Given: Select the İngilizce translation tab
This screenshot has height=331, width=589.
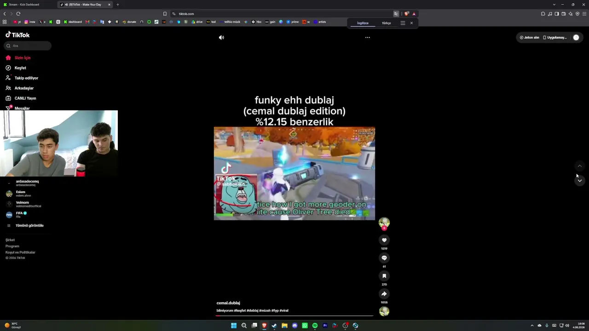Looking at the screenshot, I should pyautogui.click(x=363, y=23).
